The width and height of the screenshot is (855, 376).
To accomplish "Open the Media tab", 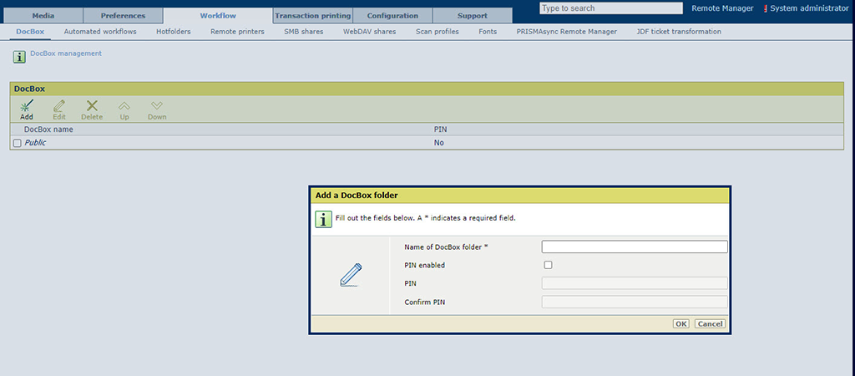I will (x=43, y=16).
